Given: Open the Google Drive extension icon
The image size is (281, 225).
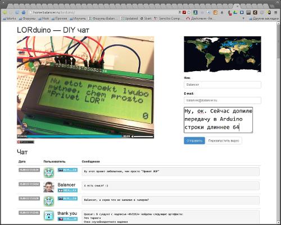Looking at the screenshot, I should click(x=235, y=12).
